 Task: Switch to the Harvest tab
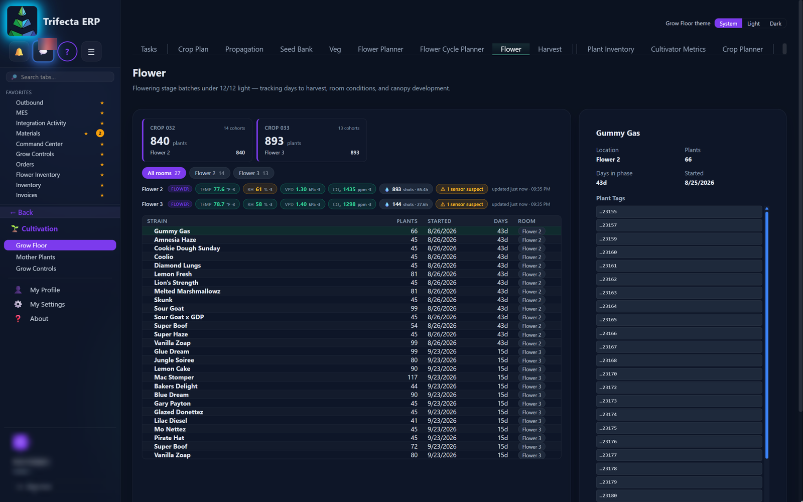[x=550, y=49]
